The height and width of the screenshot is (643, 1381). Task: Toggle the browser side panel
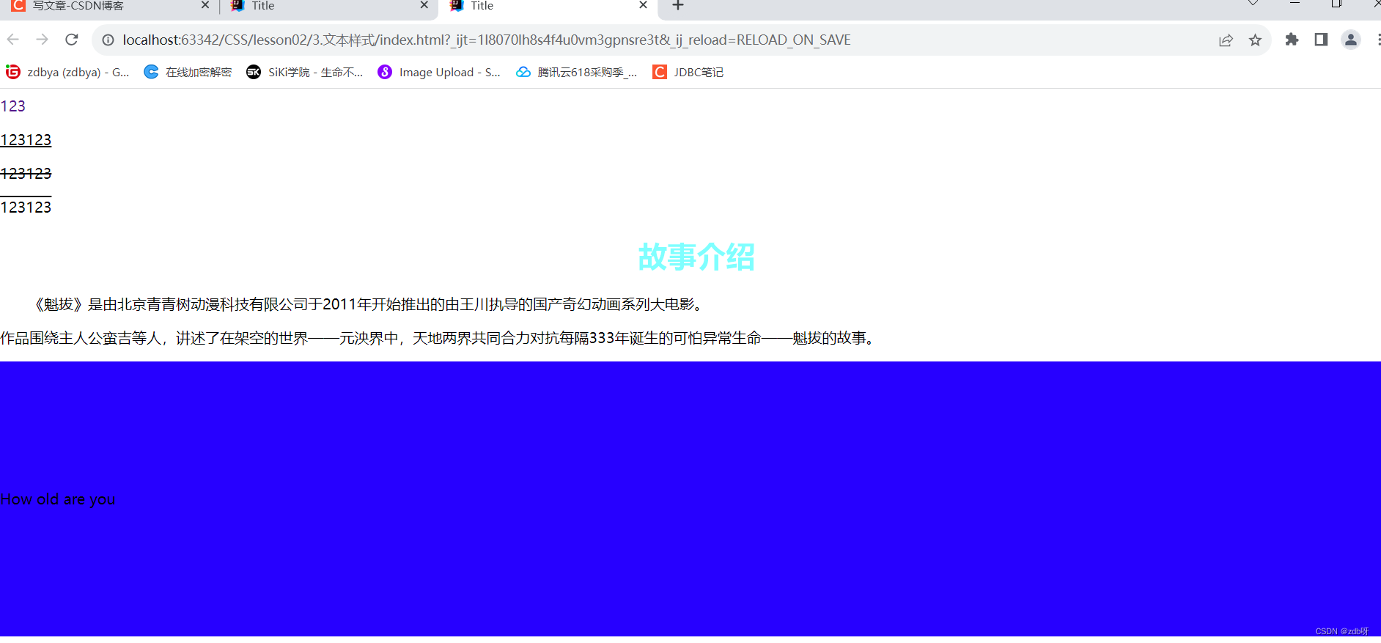(x=1321, y=40)
